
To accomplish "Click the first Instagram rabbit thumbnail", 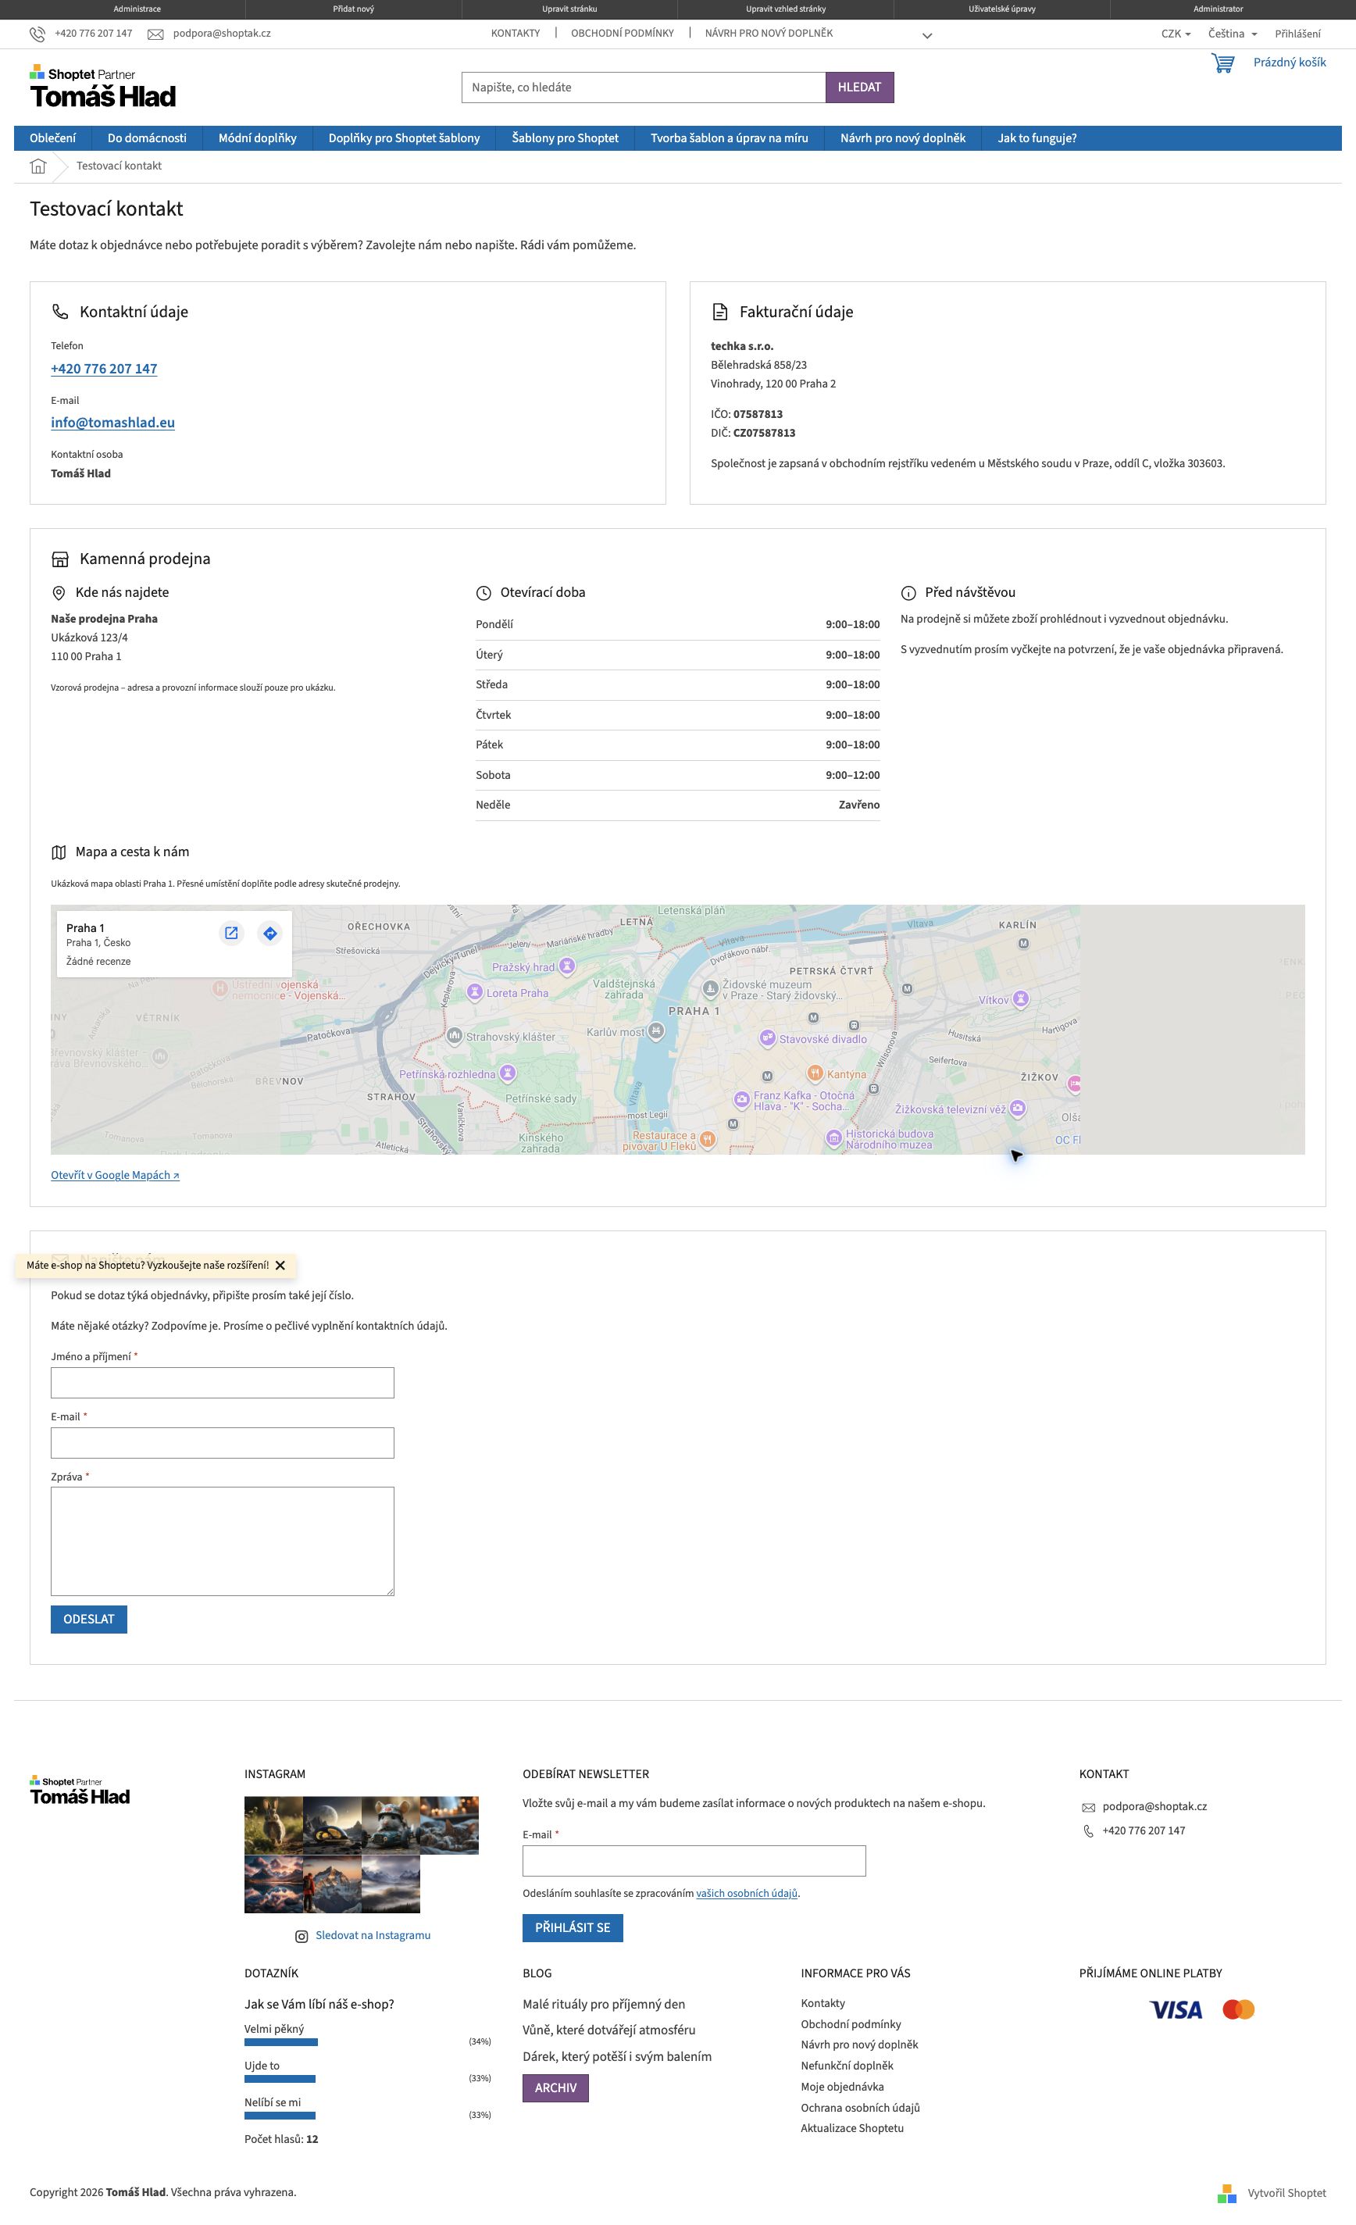I will pyautogui.click(x=273, y=1825).
